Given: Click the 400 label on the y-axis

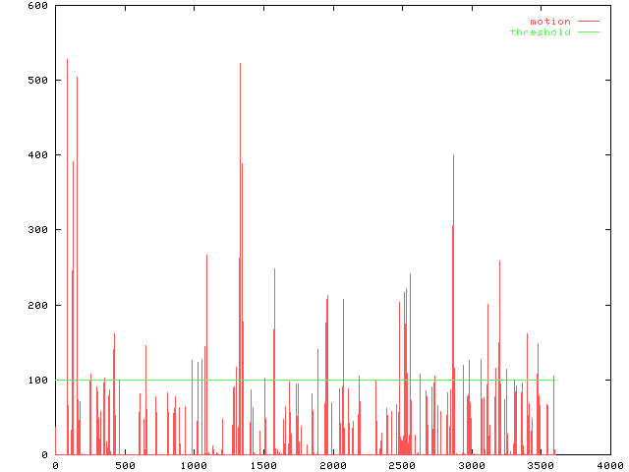Looking at the screenshot, I should (x=37, y=155).
